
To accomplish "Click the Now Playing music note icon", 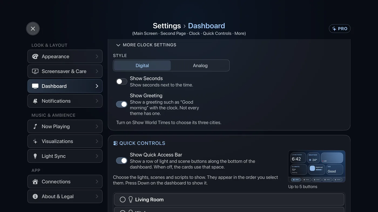I will pyautogui.click(x=35, y=126).
